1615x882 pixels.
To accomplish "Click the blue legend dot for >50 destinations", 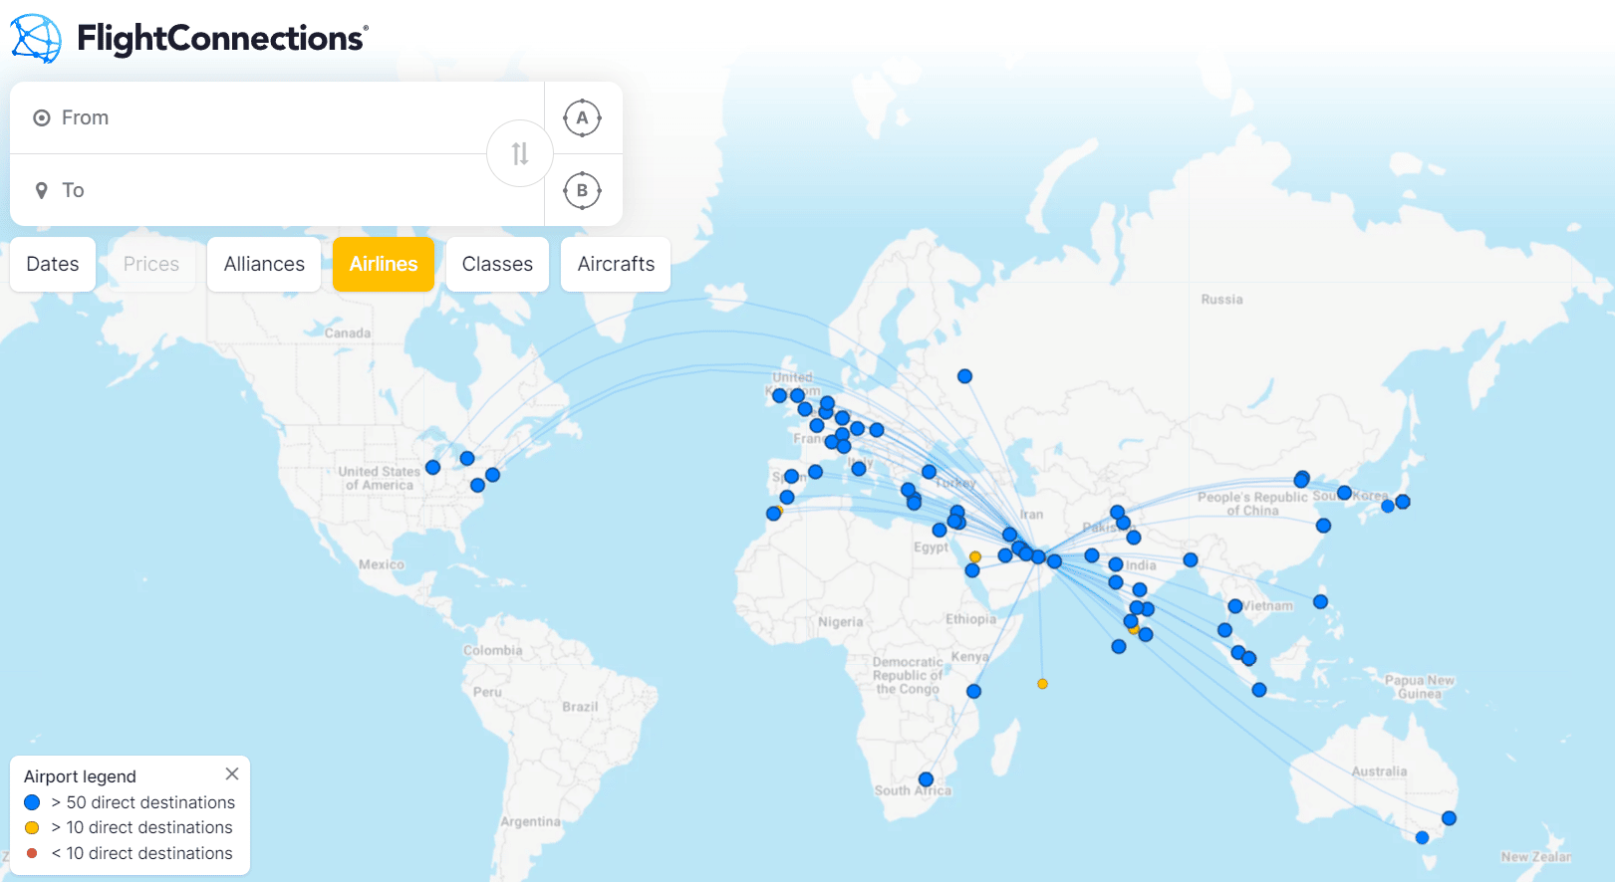I will click(x=32, y=802).
